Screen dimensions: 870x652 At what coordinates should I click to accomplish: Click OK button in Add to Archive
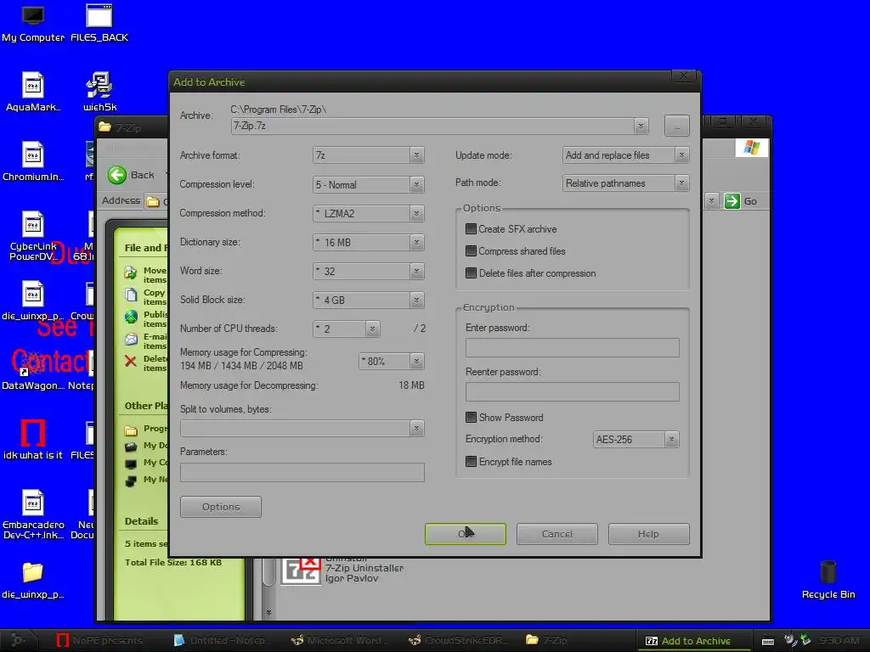point(466,534)
